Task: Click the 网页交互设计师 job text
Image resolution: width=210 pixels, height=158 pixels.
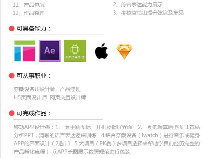Action: [x=68, y=97]
